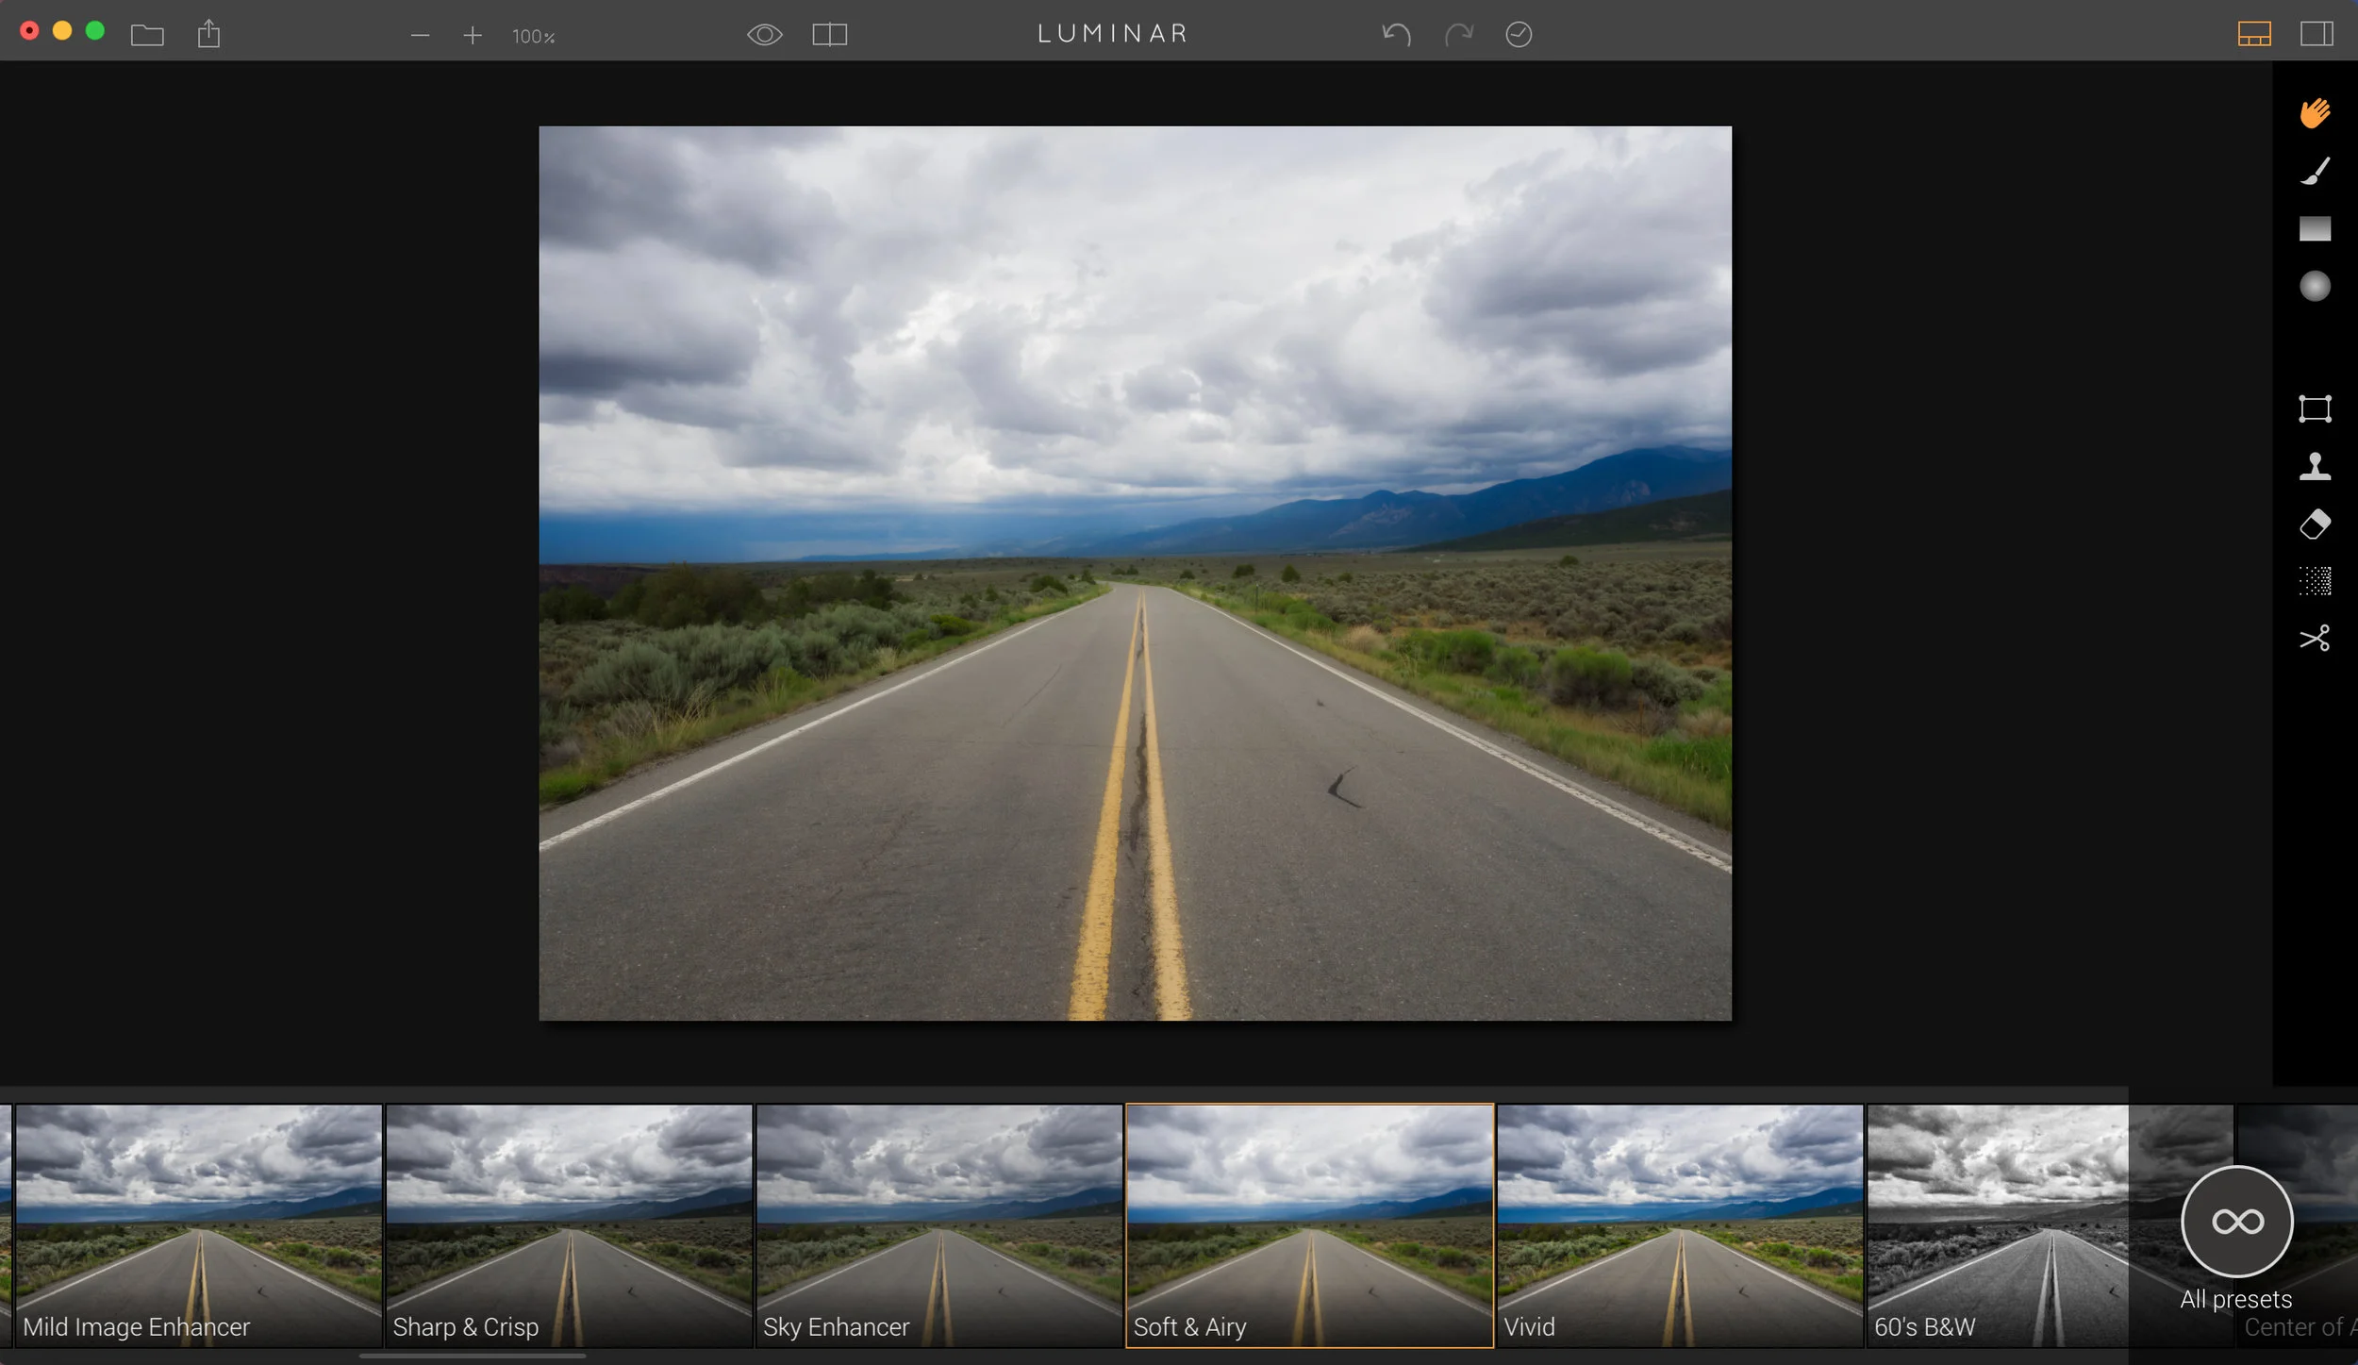Select the Radial mask tool

point(2315,286)
